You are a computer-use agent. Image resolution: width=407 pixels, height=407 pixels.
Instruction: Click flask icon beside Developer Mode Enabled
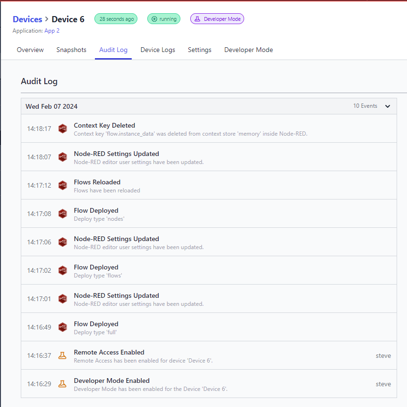coord(62,384)
